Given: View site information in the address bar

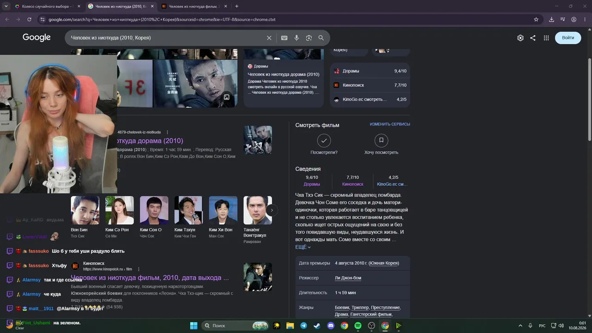Looking at the screenshot, I should [x=43, y=19].
